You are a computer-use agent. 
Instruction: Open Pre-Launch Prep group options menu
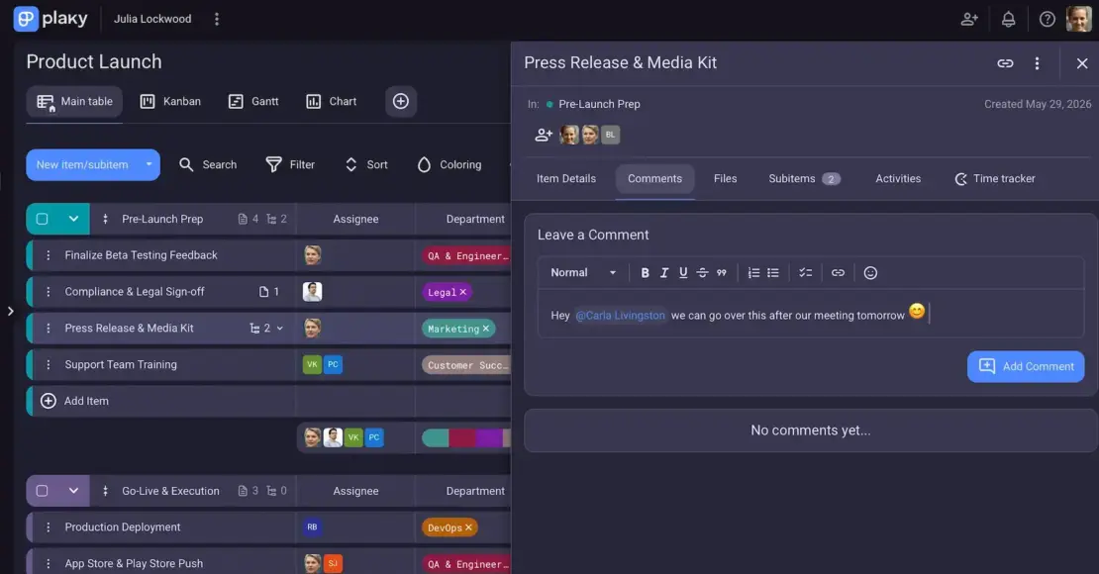click(x=105, y=219)
